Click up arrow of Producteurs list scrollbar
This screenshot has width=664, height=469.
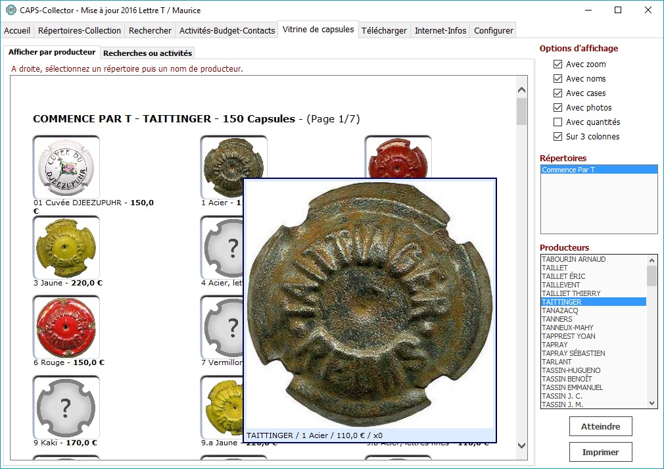point(652,260)
